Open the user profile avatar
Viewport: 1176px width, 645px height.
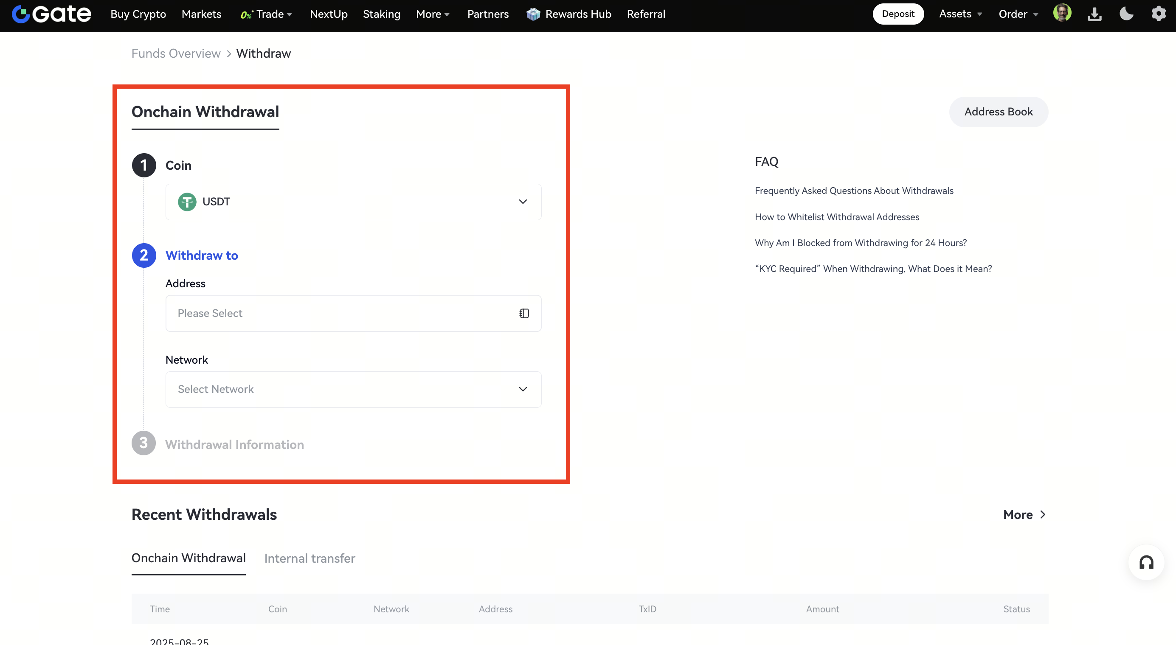1062,13
